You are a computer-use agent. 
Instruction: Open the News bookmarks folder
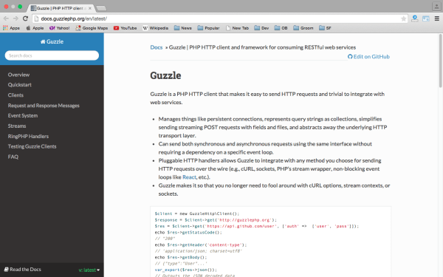tap(183, 28)
